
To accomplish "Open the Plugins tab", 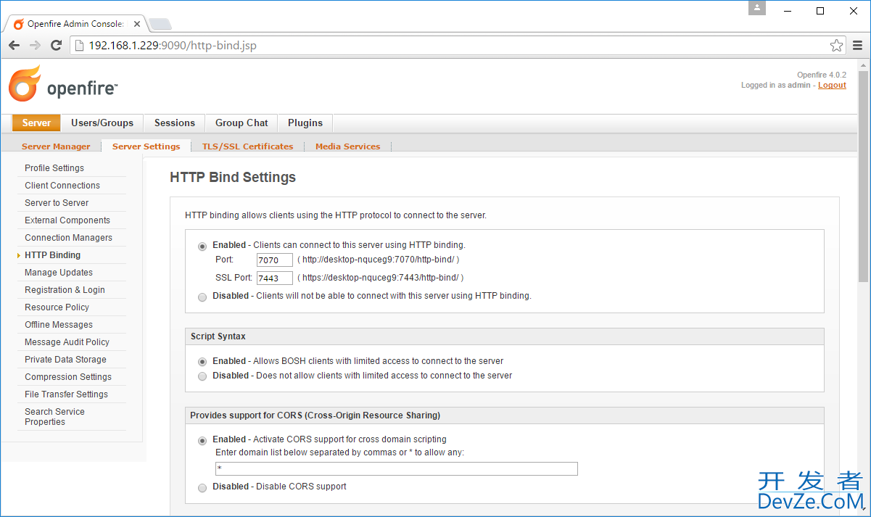I will tap(305, 123).
